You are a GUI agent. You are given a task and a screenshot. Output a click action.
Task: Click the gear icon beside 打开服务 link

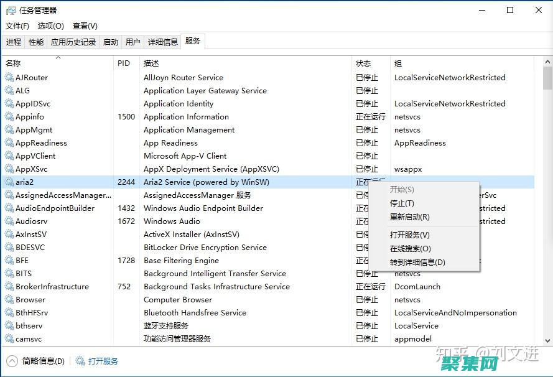pos(80,360)
